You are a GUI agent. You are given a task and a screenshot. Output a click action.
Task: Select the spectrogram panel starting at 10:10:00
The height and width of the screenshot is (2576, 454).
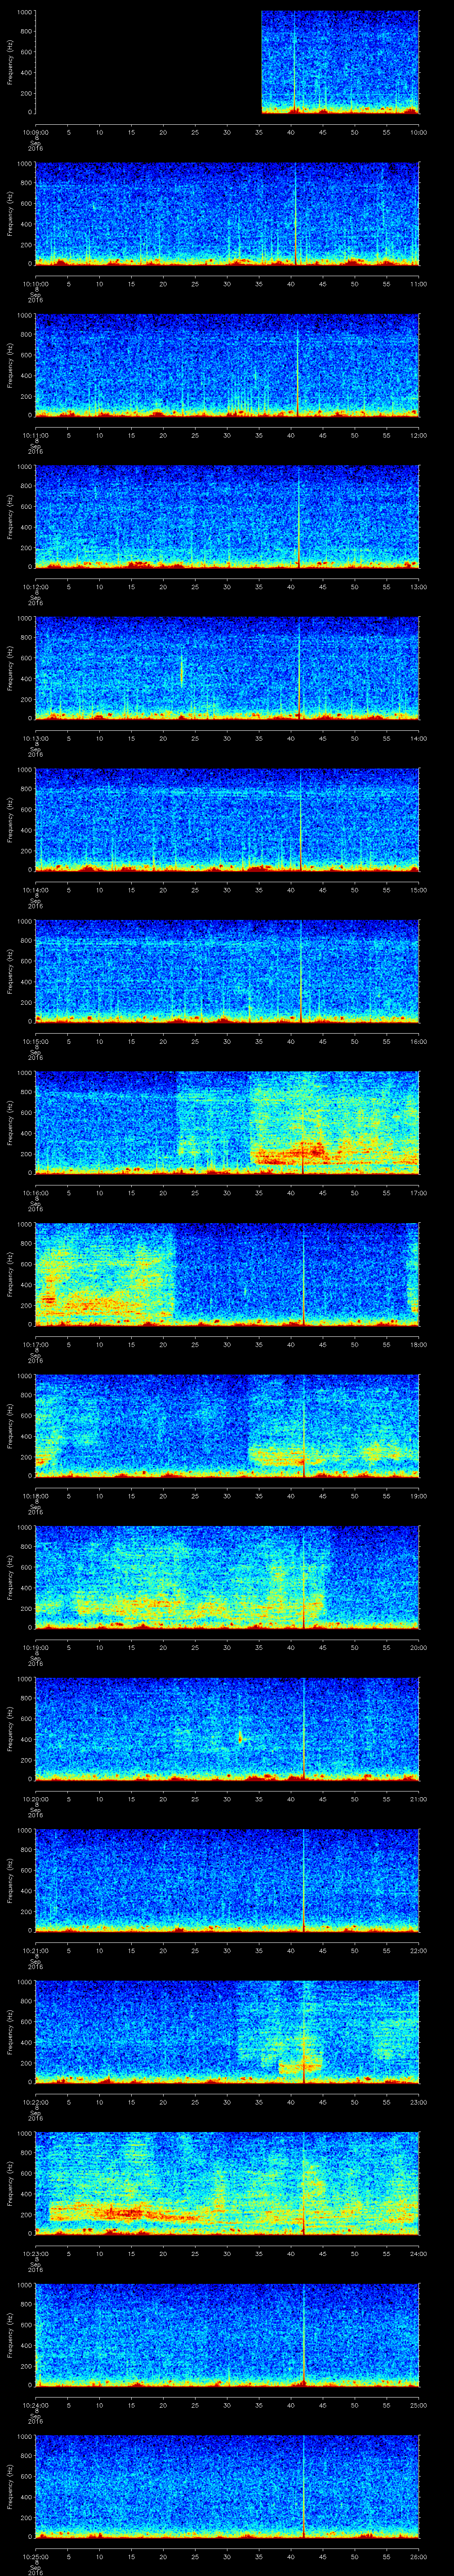pyautogui.click(x=227, y=214)
